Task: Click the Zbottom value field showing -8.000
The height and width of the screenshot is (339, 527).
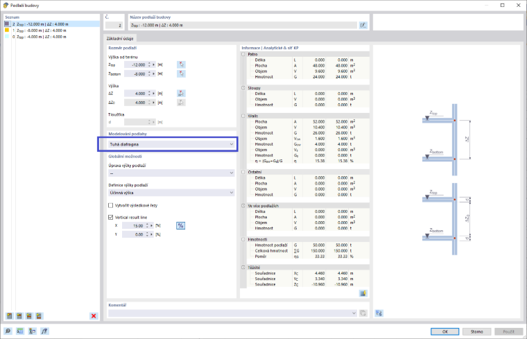Action: point(135,73)
